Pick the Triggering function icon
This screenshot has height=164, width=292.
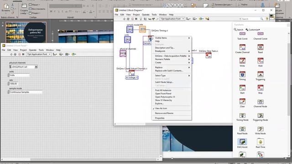[261, 74]
